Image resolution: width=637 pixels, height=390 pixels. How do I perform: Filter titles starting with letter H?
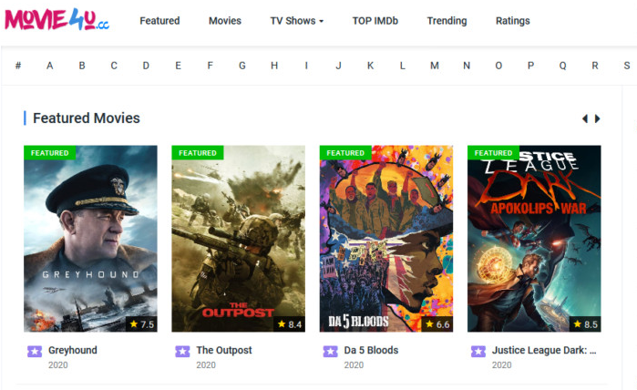pyautogui.click(x=274, y=66)
